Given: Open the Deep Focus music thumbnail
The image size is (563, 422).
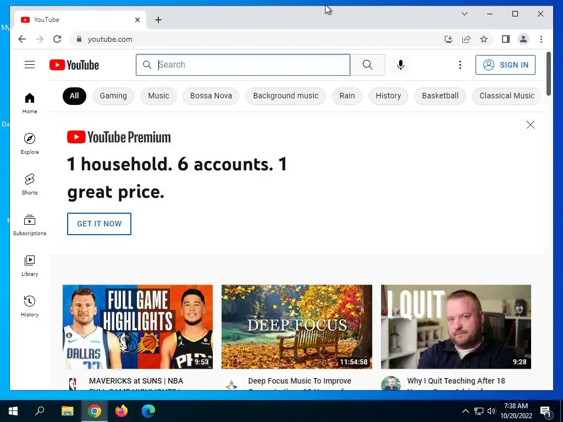Looking at the screenshot, I should [296, 327].
